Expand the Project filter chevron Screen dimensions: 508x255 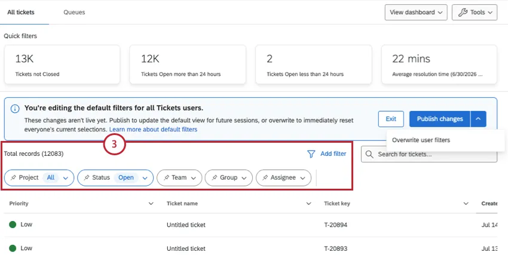[66, 178]
